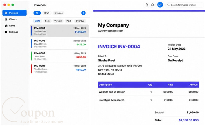This screenshot has width=205, height=126.
Task: Filter by Viewed status
Action: click(x=58, y=21)
